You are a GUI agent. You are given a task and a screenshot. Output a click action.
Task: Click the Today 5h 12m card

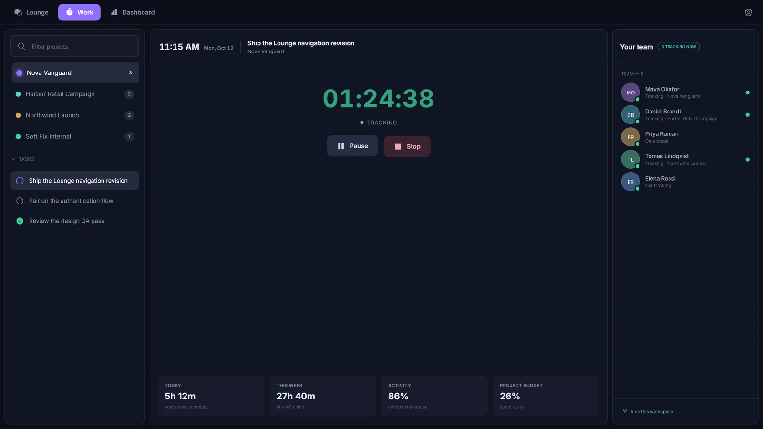click(211, 396)
